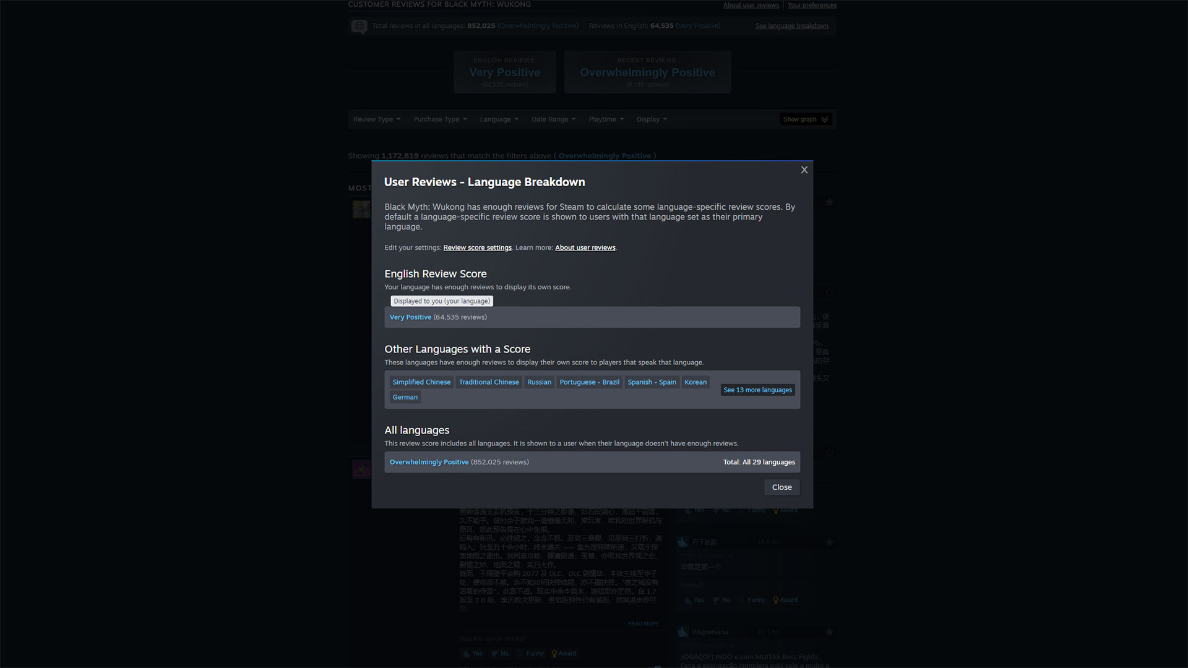Expand the Show graph toggle

[x=805, y=119]
